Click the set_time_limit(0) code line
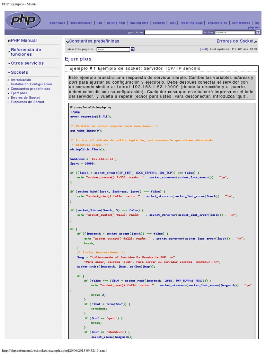 tap(86, 131)
